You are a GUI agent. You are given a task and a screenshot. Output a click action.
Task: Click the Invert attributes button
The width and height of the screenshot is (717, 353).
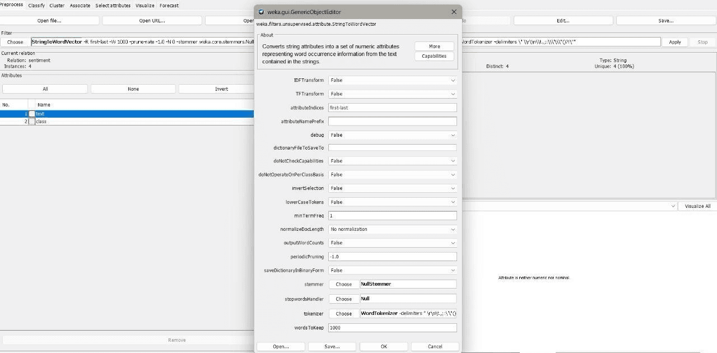coord(221,89)
